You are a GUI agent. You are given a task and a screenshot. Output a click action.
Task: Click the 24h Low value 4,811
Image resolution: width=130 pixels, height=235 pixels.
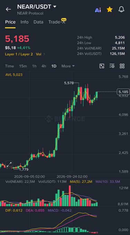[x=120, y=43]
